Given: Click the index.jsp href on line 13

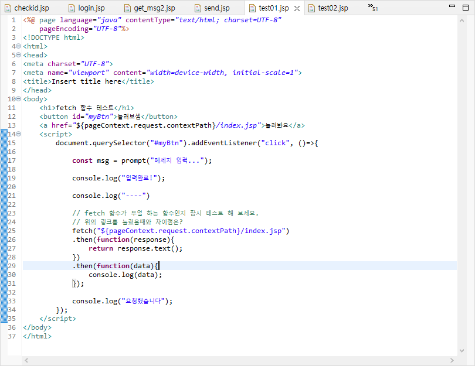Looking at the screenshot, I should coord(239,125).
